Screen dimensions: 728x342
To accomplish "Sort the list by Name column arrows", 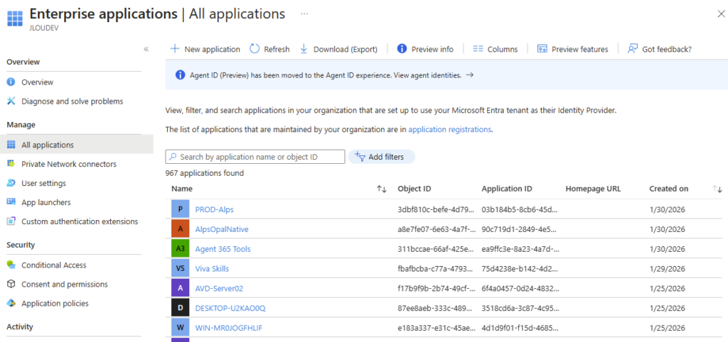I will click(381, 189).
